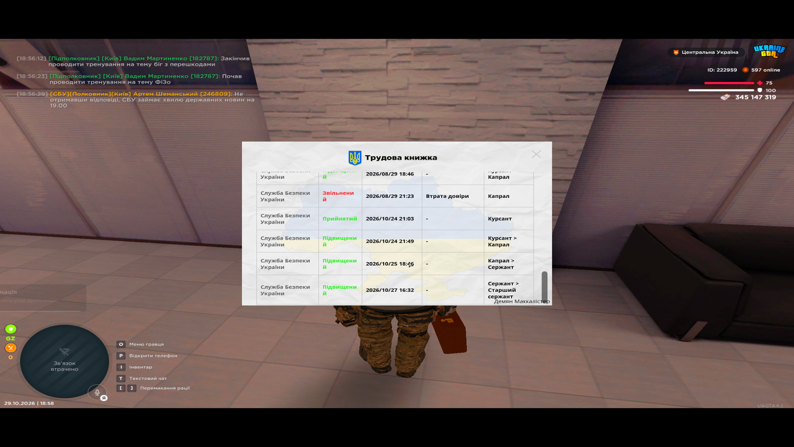794x447 pixels.
Task: Select the Меню гравця hint
Action: pyautogui.click(x=140, y=344)
